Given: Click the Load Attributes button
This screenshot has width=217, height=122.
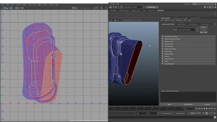Looking at the screenshot, I should click(188, 104).
